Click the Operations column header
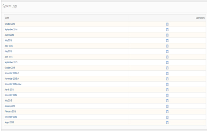Viewport: 207px width, 131px height. 200,18
